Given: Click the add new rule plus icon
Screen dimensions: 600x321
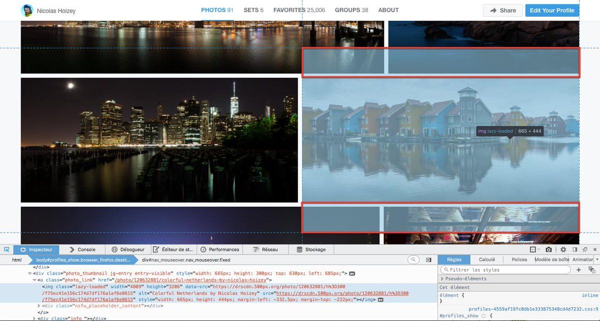Looking at the screenshot, I should [578, 270].
